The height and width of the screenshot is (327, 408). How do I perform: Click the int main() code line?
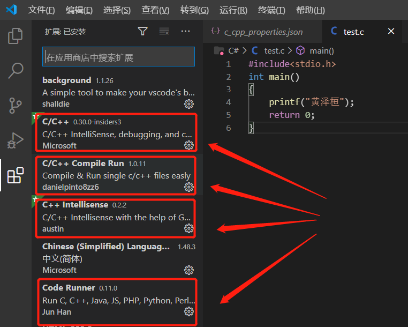274,77
